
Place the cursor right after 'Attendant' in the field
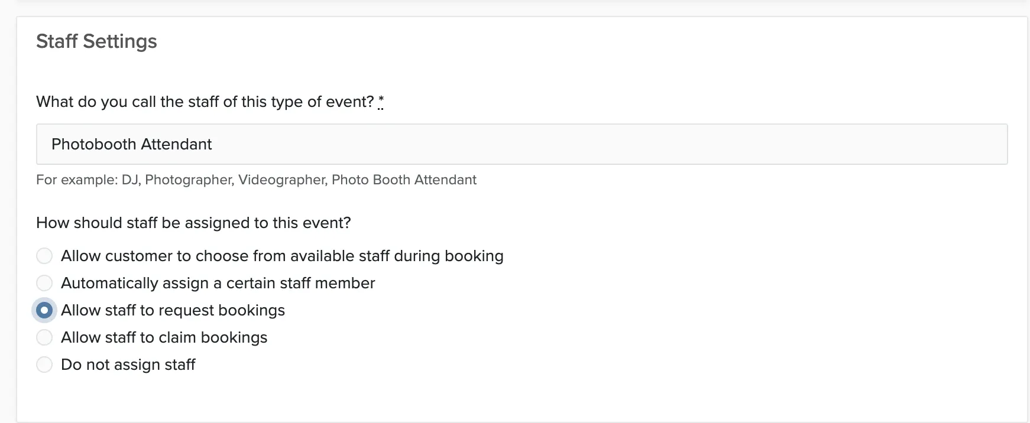point(213,144)
